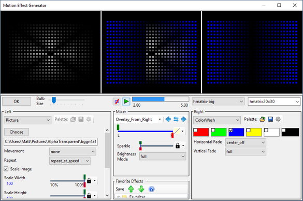
Task: Click the Left palette load icon
Action: [x=73, y=119]
